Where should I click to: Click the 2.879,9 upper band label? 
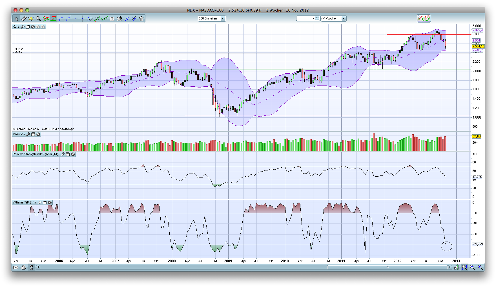coord(477,30)
